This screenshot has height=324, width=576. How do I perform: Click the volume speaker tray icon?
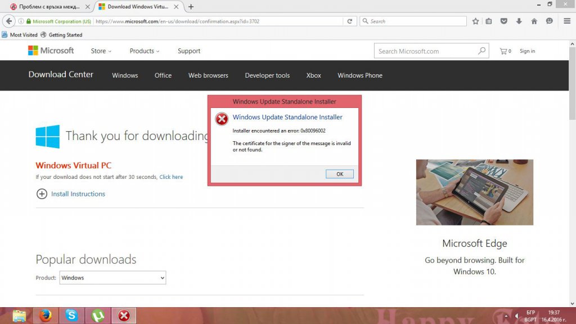coord(517,316)
